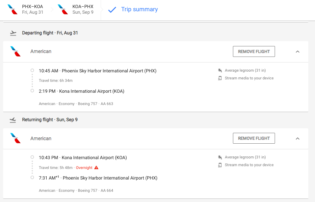Click the American Airlines logo on KOA–PHX step
315x202 pixels.
(63, 9)
